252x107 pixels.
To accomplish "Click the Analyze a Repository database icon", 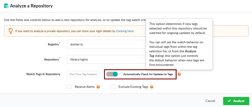I will pyautogui.click(x=6, y=6).
